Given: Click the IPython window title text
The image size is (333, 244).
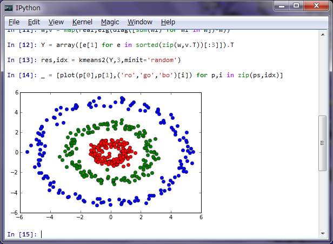Looking at the screenshot, I should coord(28,8).
